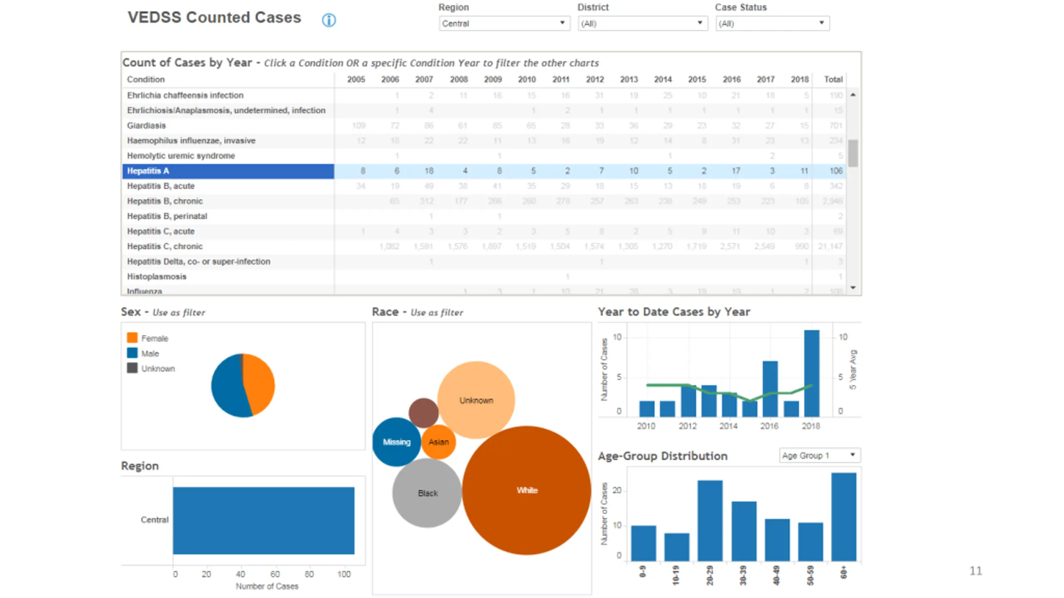Click the Male blue legend swatch
Viewport: 1064px width, 598px height.
pyautogui.click(x=132, y=353)
